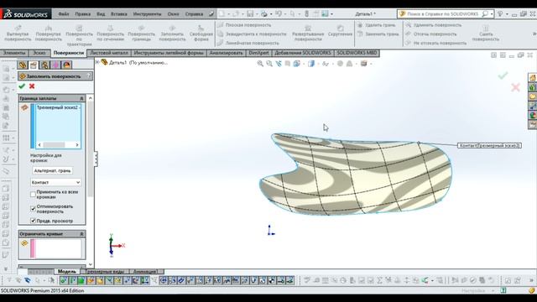Click View Orientation cube icon

[x=296, y=64]
